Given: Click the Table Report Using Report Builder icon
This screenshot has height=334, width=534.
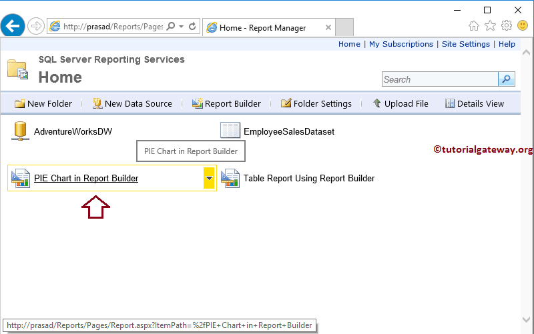Looking at the screenshot, I should coord(230,178).
